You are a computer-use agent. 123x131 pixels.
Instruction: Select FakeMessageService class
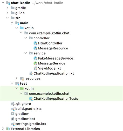[x=56, y=58]
